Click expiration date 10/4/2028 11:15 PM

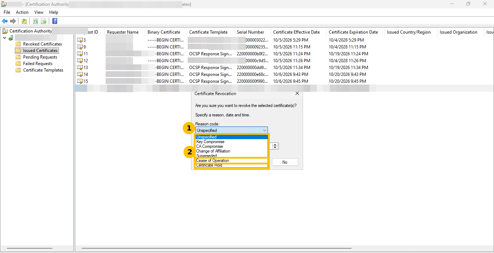point(347,47)
